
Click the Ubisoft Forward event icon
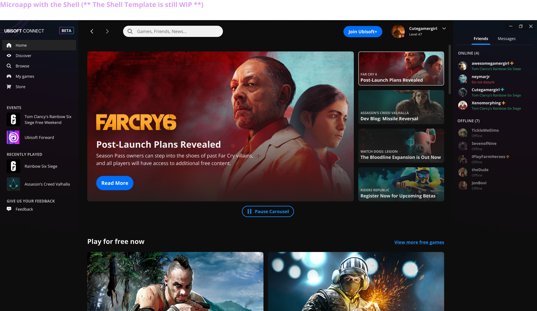click(13, 137)
